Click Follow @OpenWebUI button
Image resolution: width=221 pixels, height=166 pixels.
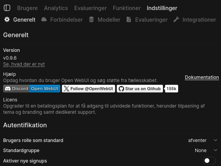[88, 89]
